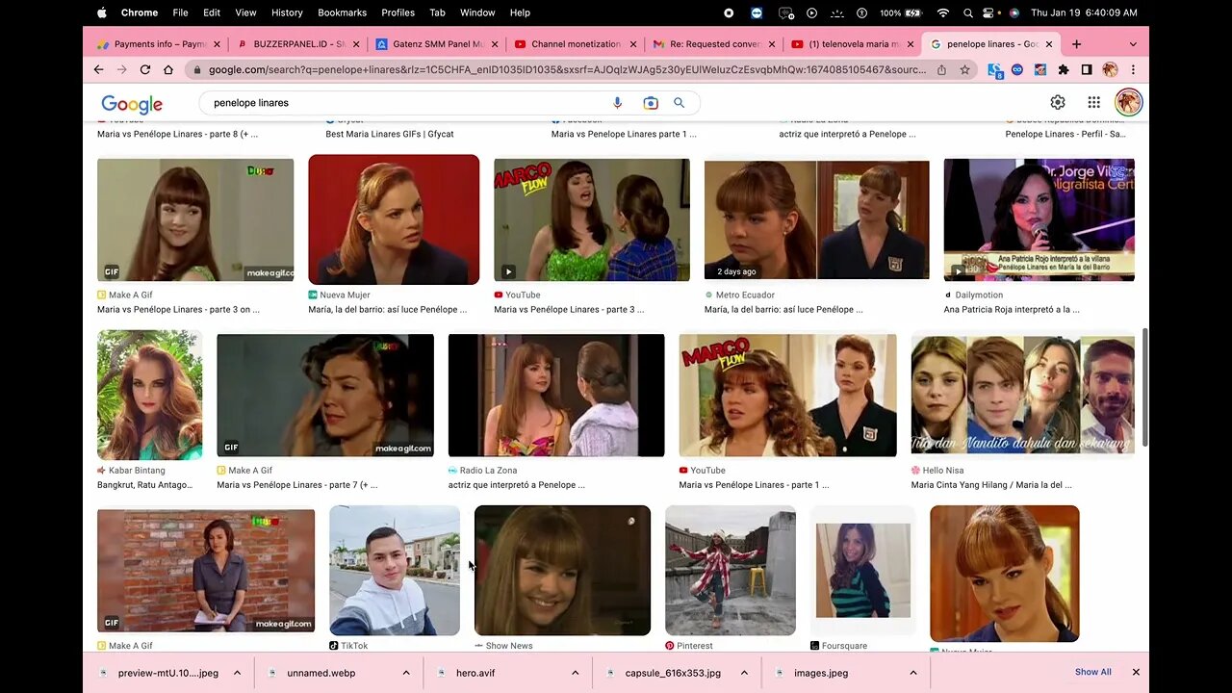Bookmark this page with the star icon
This screenshot has height=693, width=1232.
(x=964, y=70)
